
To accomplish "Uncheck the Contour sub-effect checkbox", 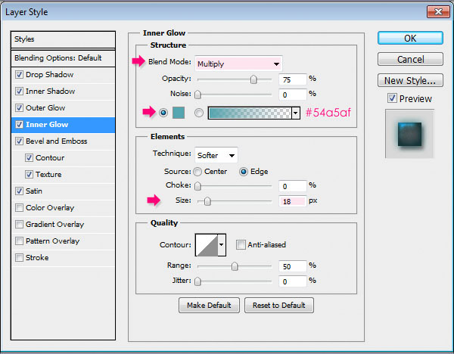I will (29, 158).
